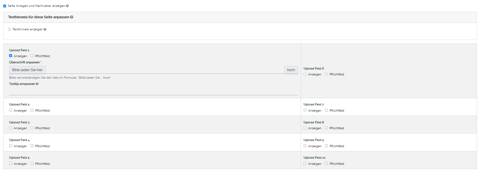Click help icon beside 'Tooltip annpassen'
Image resolution: width=480 pixels, height=172 pixels.
[x=37, y=84]
